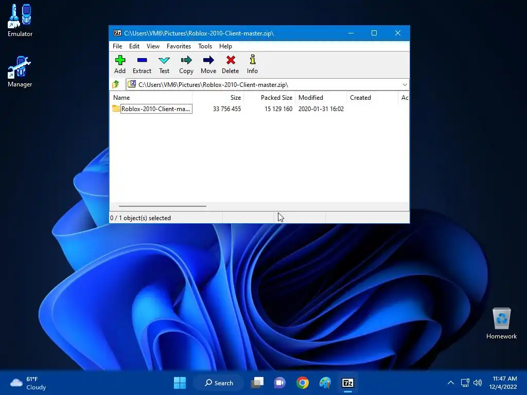
Task: Click the 15 129 160 packed size value
Action: [278, 109]
